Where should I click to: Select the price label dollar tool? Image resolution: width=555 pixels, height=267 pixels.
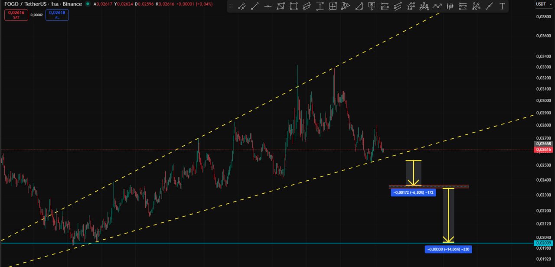point(372,6)
